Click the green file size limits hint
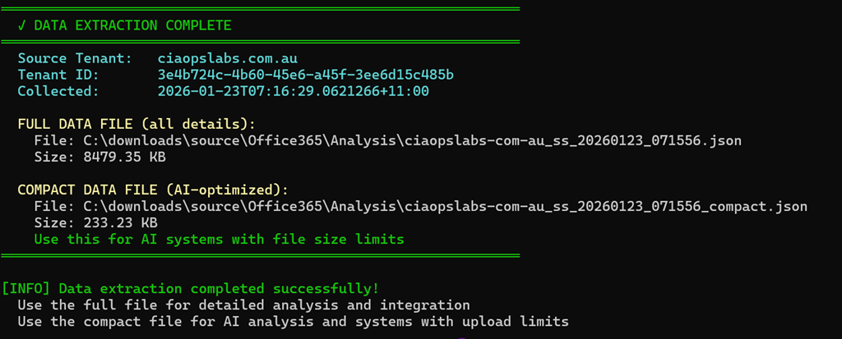The image size is (842, 339). tap(219, 239)
